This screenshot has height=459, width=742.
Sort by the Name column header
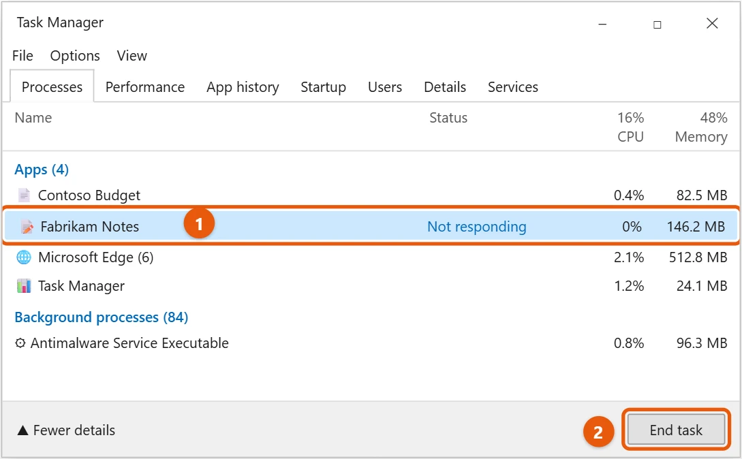point(33,117)
